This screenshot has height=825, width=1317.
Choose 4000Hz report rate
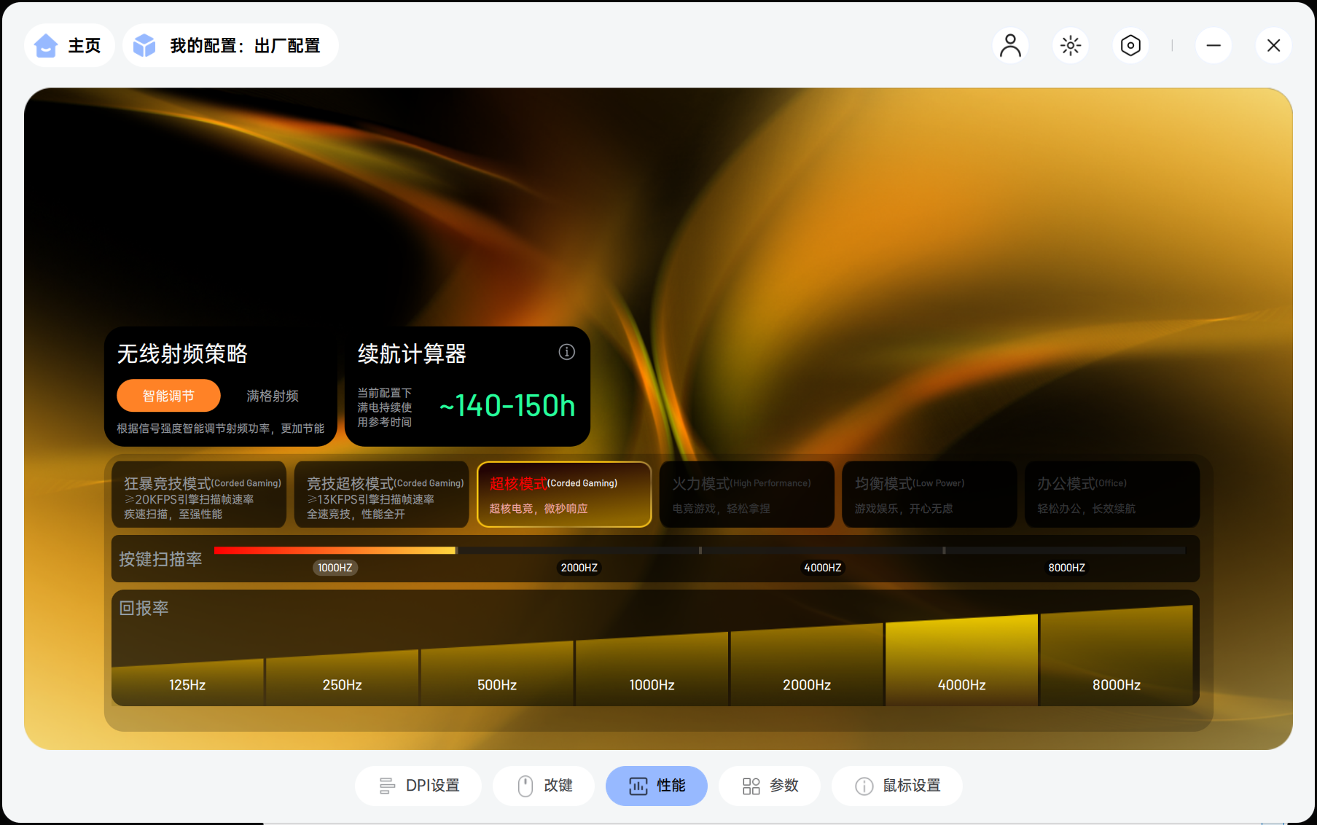point(961,660)
